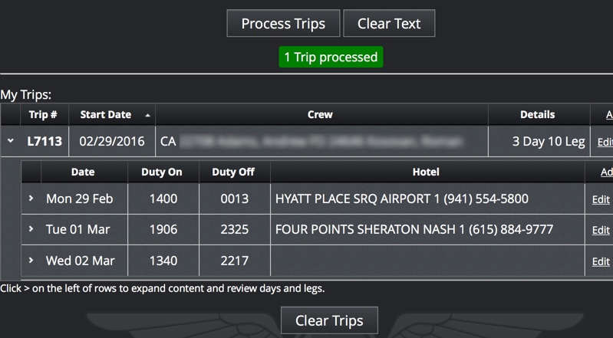Edit the L7113 trip entry
This screenshot has height=338, width=613.
pyautogui.click(x=605, y=142)
